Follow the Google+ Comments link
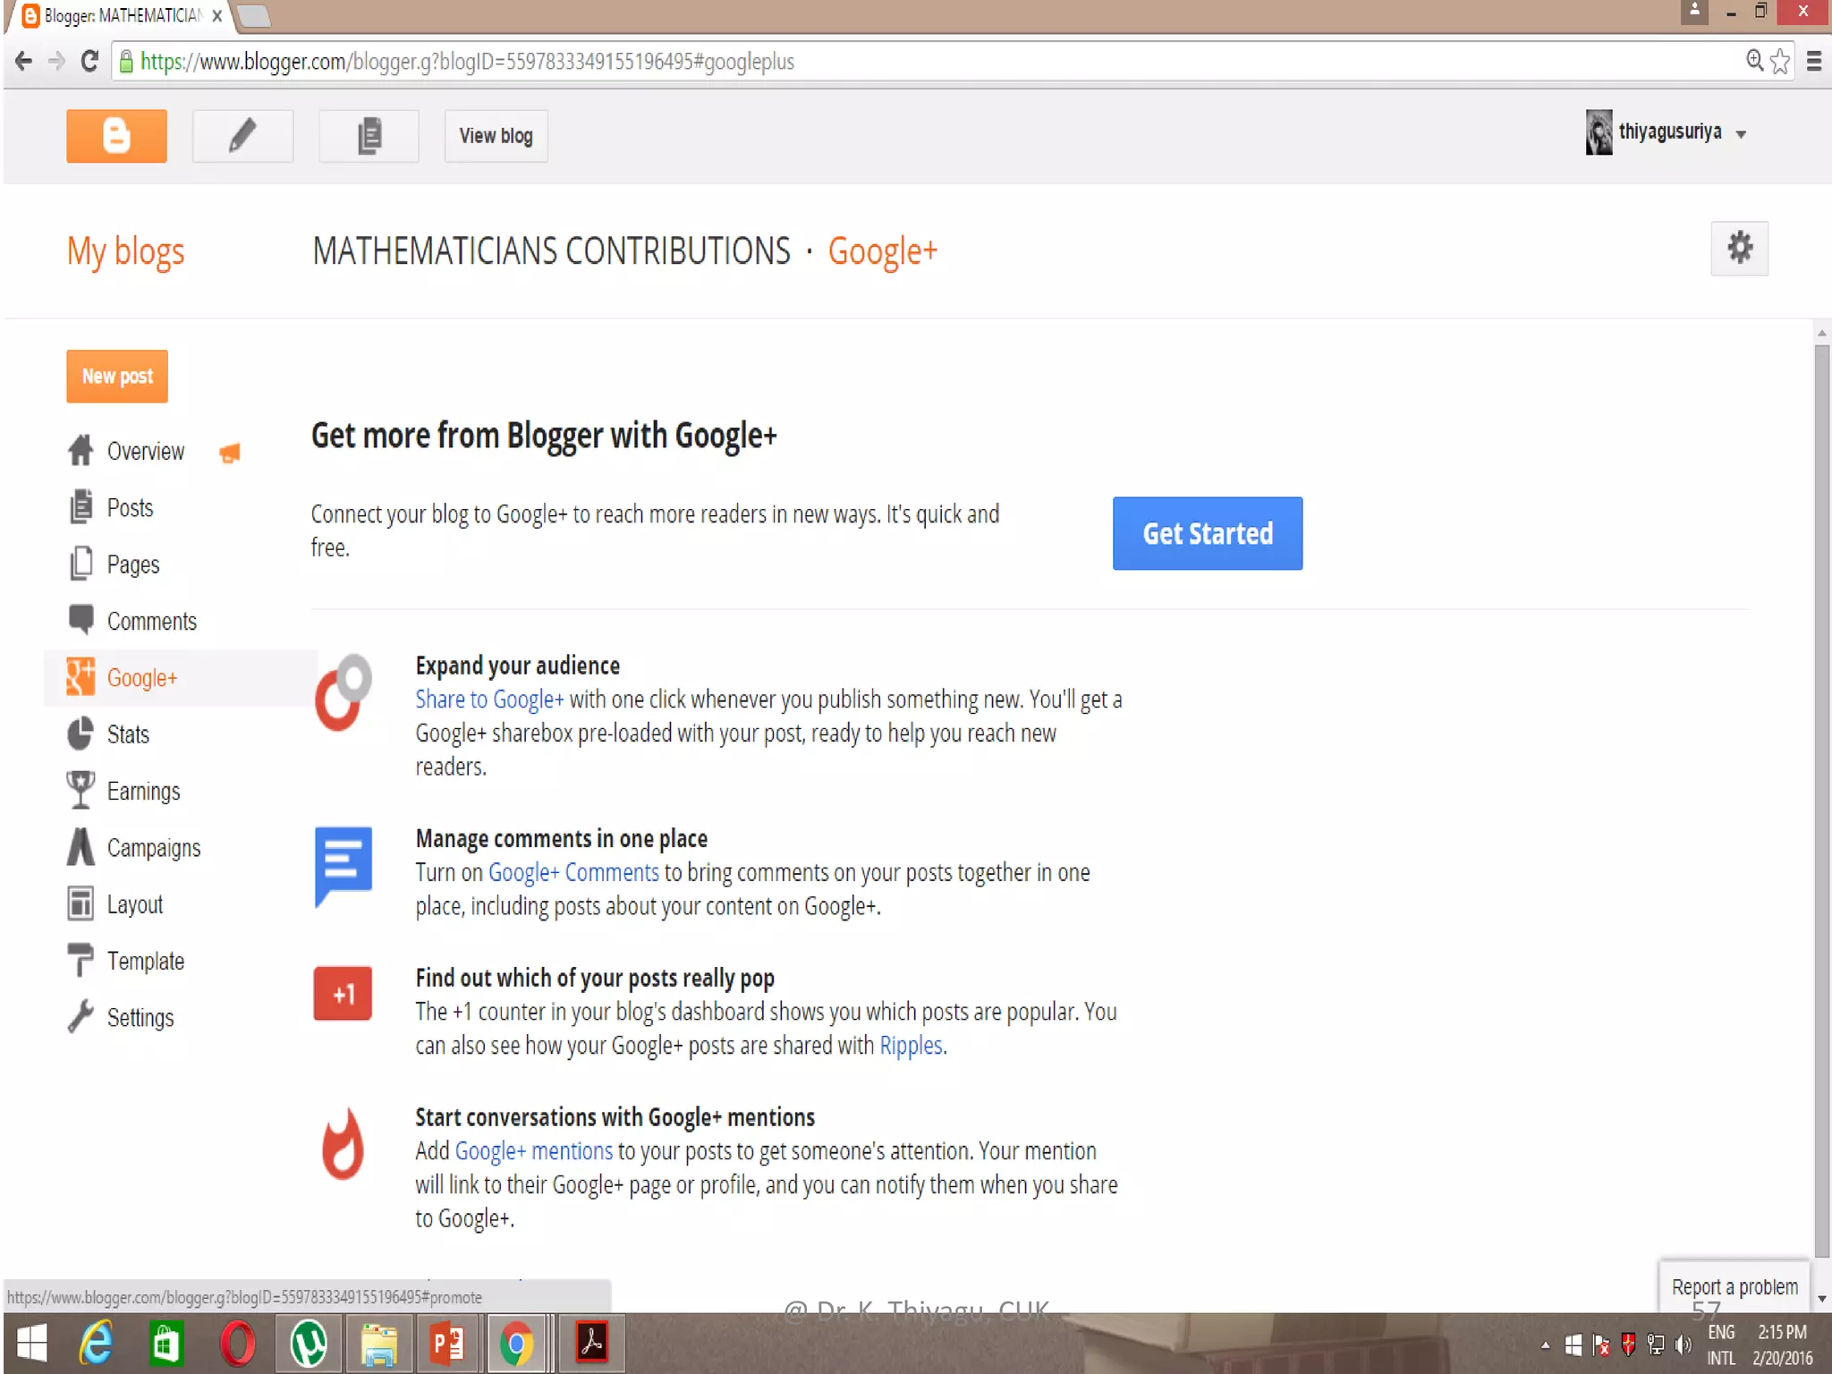Viewport: 1832px width, 1374px height. coord(573,872)
